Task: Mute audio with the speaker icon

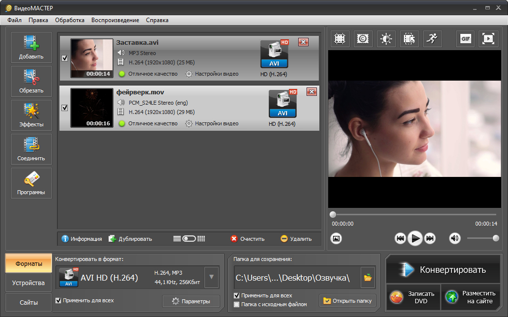Action: coord(455,238)
